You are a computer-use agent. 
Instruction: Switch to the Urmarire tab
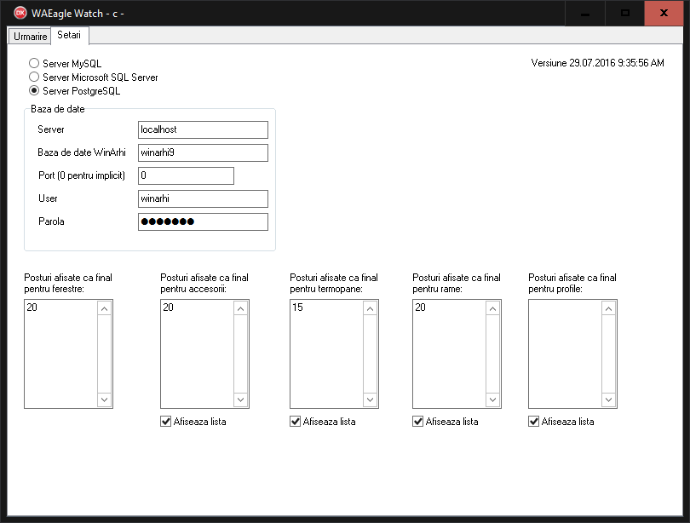(30, 36)
